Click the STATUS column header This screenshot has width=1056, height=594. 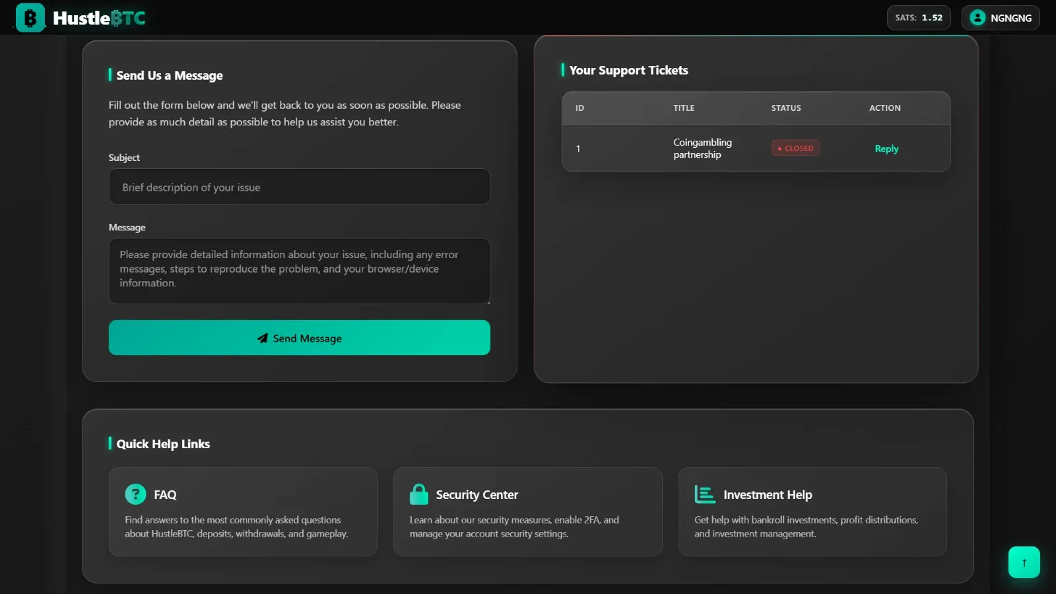(x=785, y=108)
